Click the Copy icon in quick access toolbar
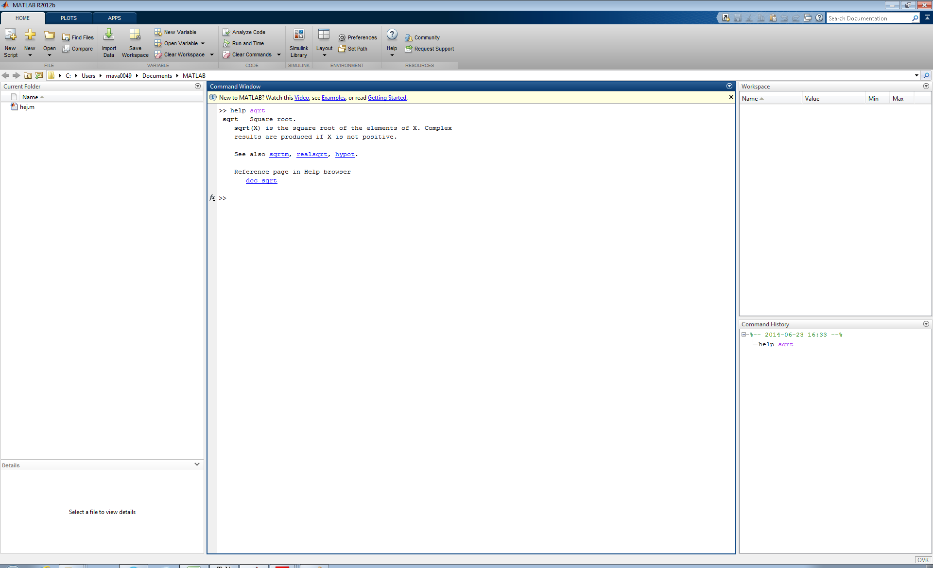Image resolution: width=933 pixels, height=568 pixels. 761,18
